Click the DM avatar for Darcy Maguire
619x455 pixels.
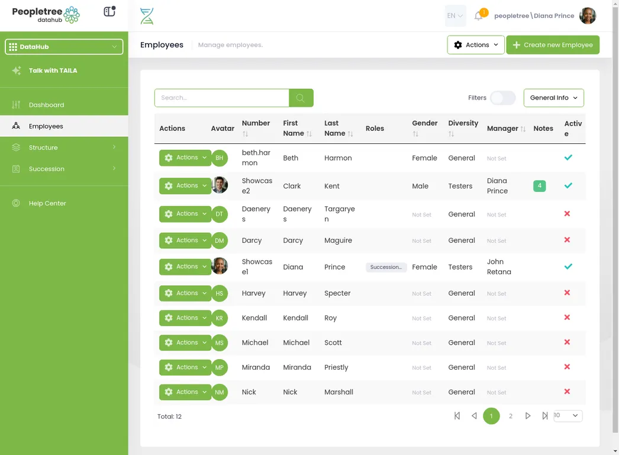220,241
